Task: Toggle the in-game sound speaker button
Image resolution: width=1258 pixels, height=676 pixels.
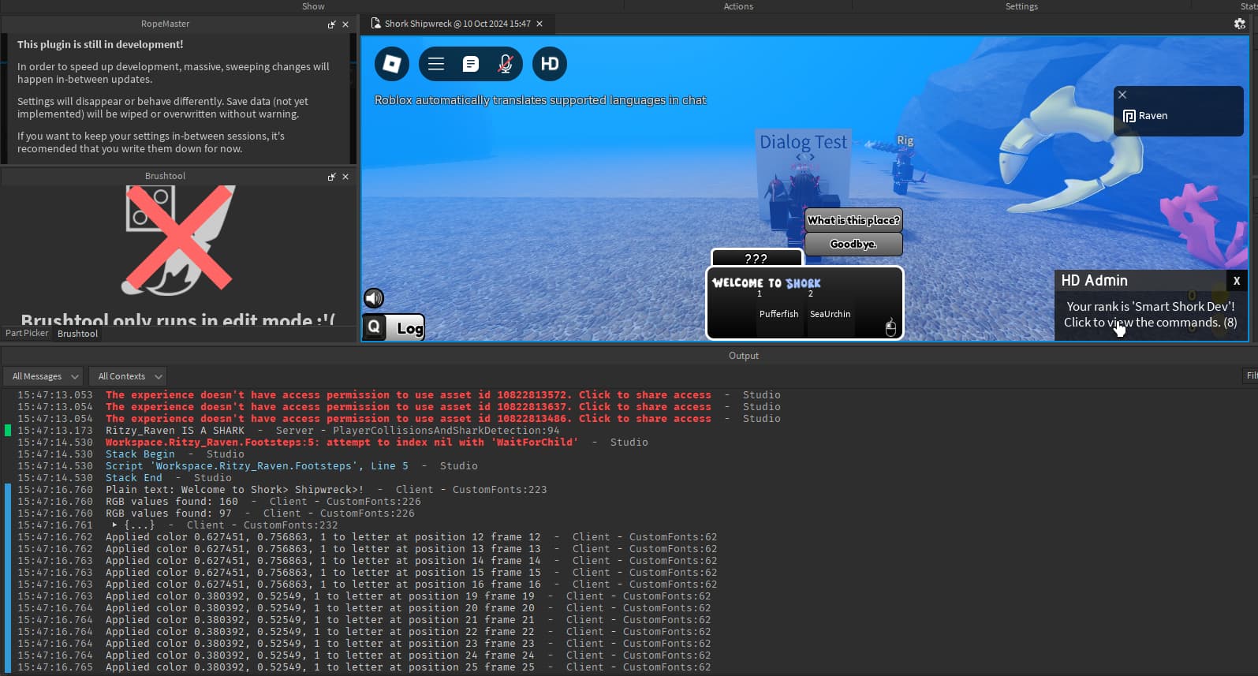Action: click(374, 297)
